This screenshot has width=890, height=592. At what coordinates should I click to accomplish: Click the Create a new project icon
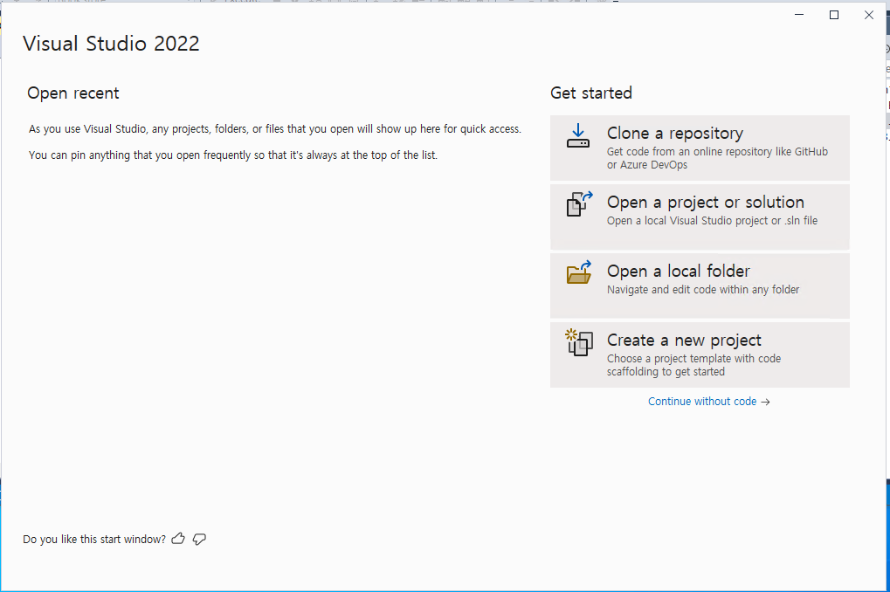[x=579, y=342]
